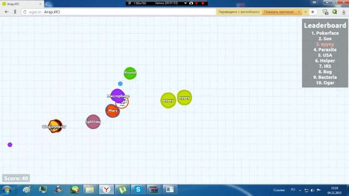Screen dimensions: 349x196
Task: Open the network tray icon
Action: (306, 190)
